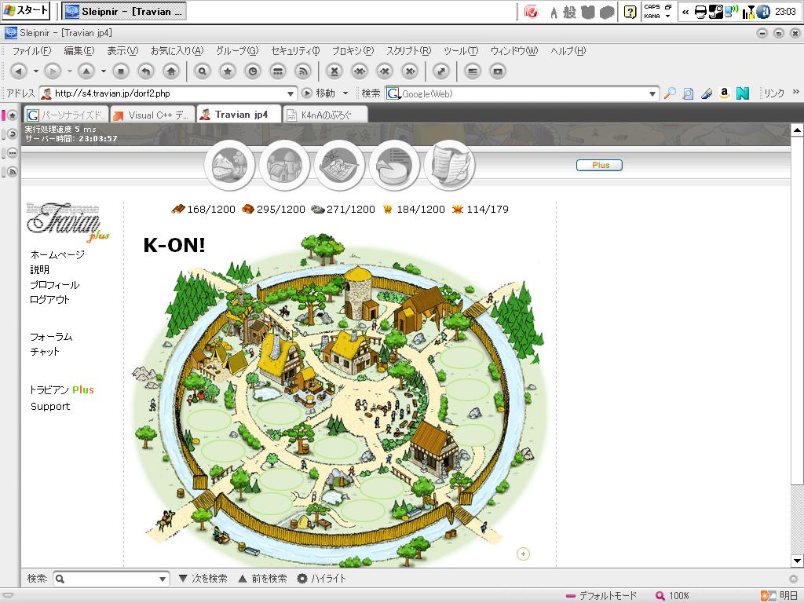The height and width of the screenshot is (603, 804).
Task: Click the lines-panel toolbar button left of camera
Action: (472, 71)
